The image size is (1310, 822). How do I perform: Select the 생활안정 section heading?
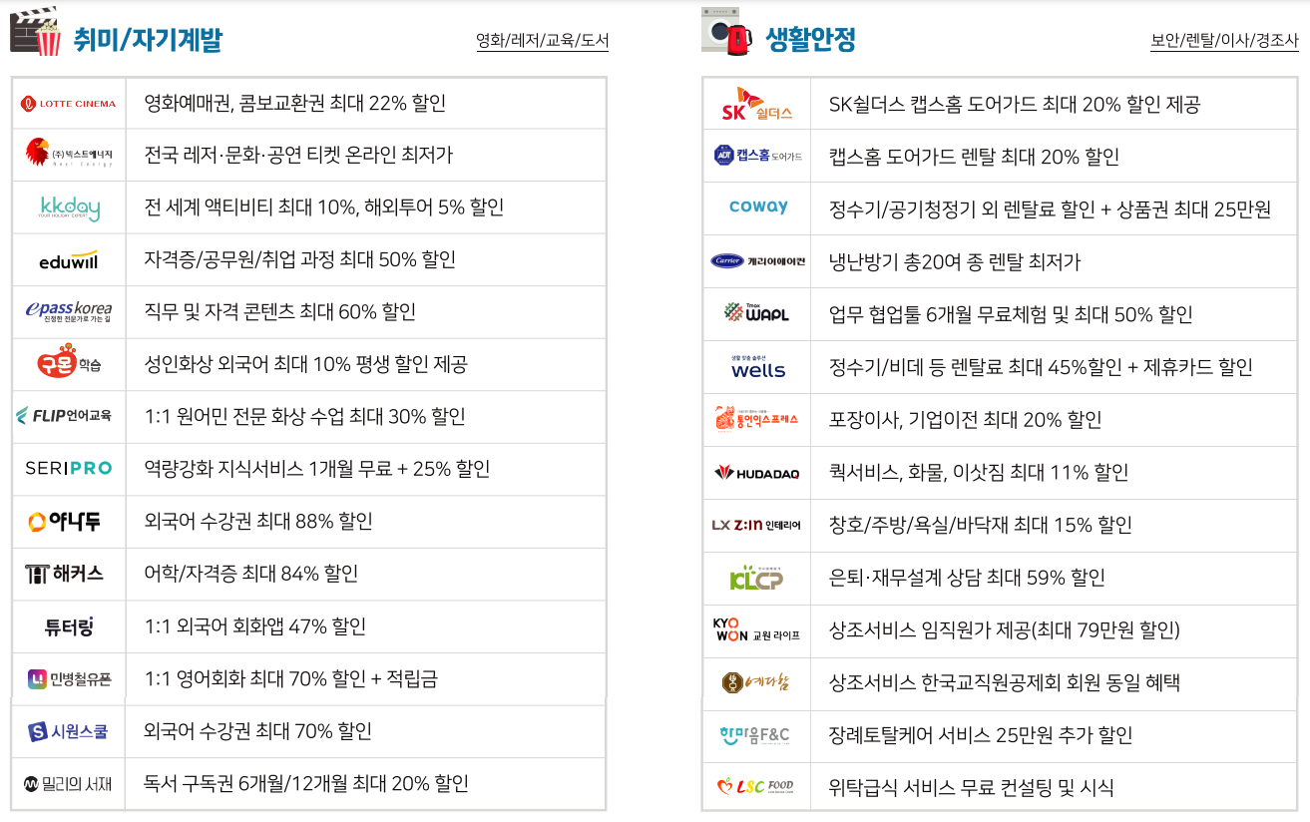pos(810,39)
